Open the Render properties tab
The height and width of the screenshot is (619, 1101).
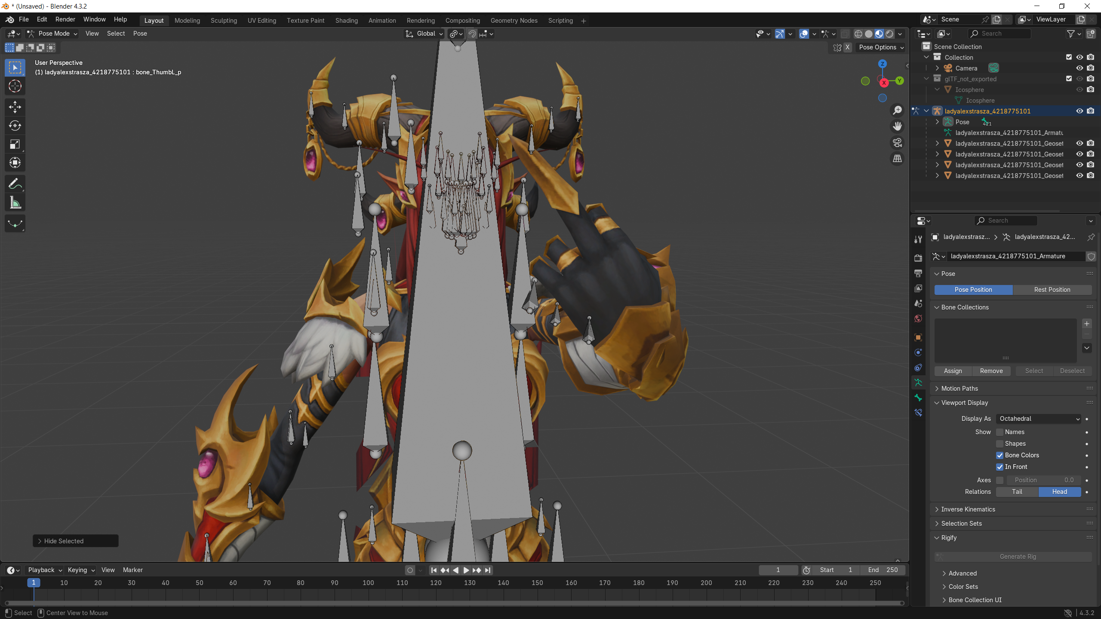click(x=918, y=258)
